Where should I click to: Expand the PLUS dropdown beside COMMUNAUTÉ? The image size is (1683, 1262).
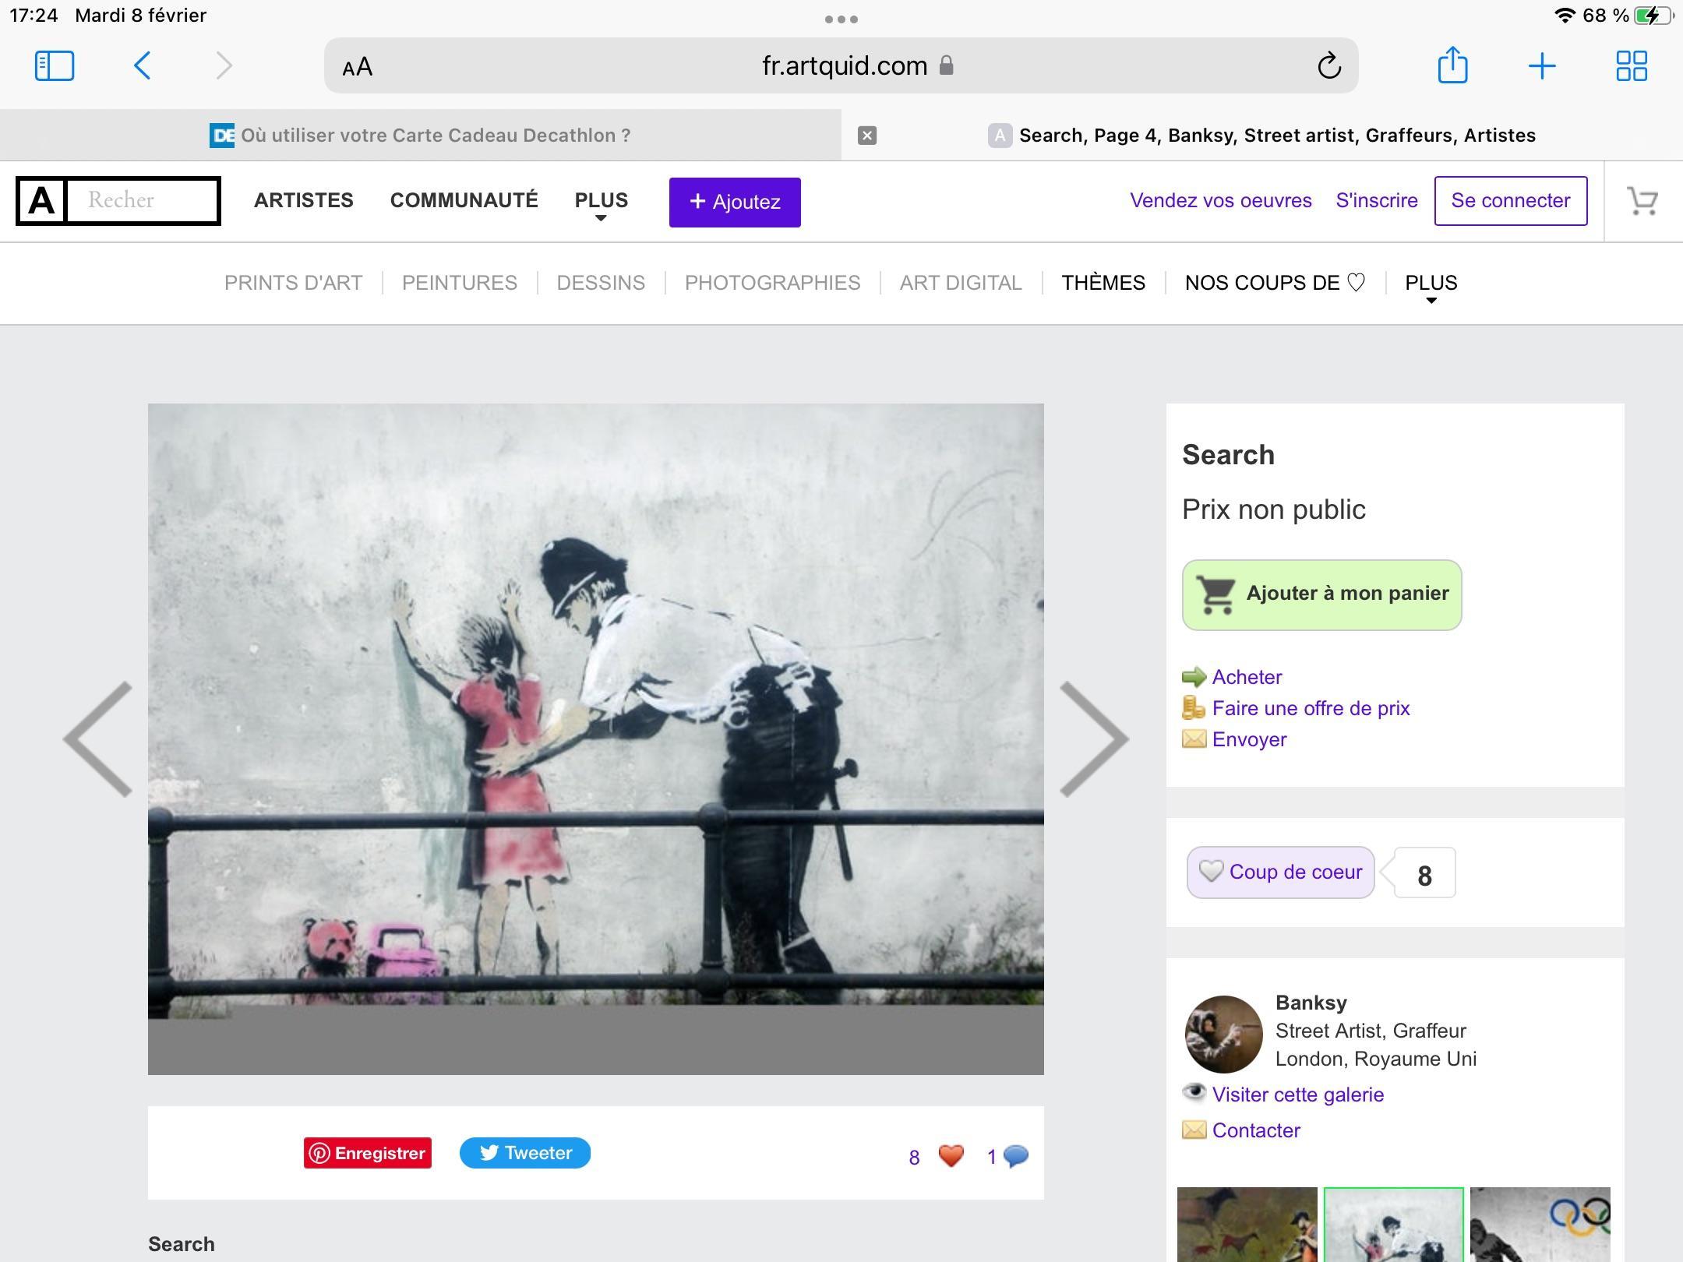click(x=602, y=203)
